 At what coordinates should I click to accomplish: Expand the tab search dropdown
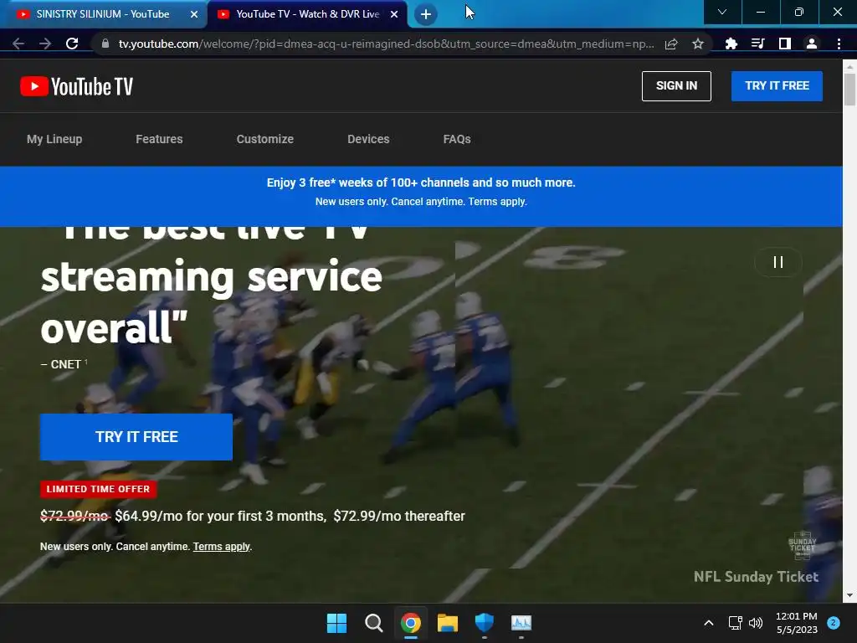point(722,12)
